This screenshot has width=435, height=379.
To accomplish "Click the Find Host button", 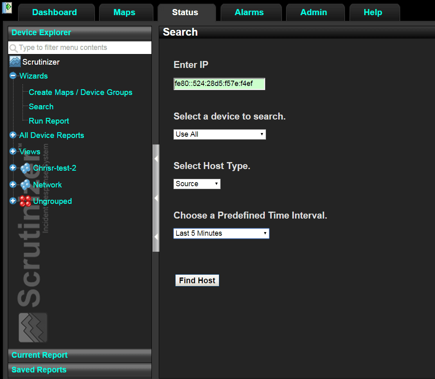I will (197, 280).
